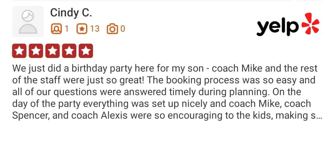Select the photo count number 0
Screen dimensions: 333x145
click(x=123, y=29)
